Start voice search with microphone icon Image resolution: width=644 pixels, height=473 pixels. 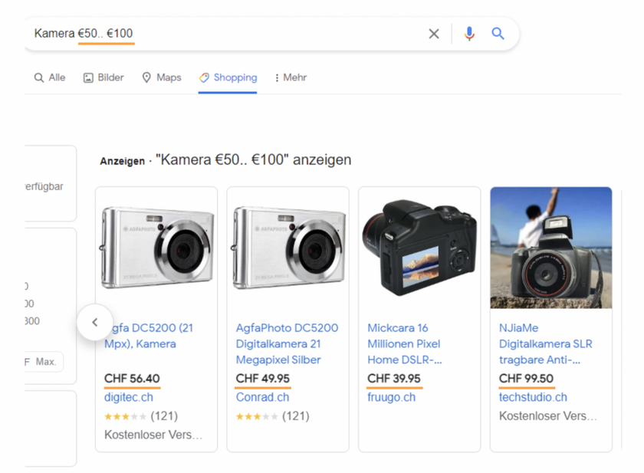click(469, 34)
